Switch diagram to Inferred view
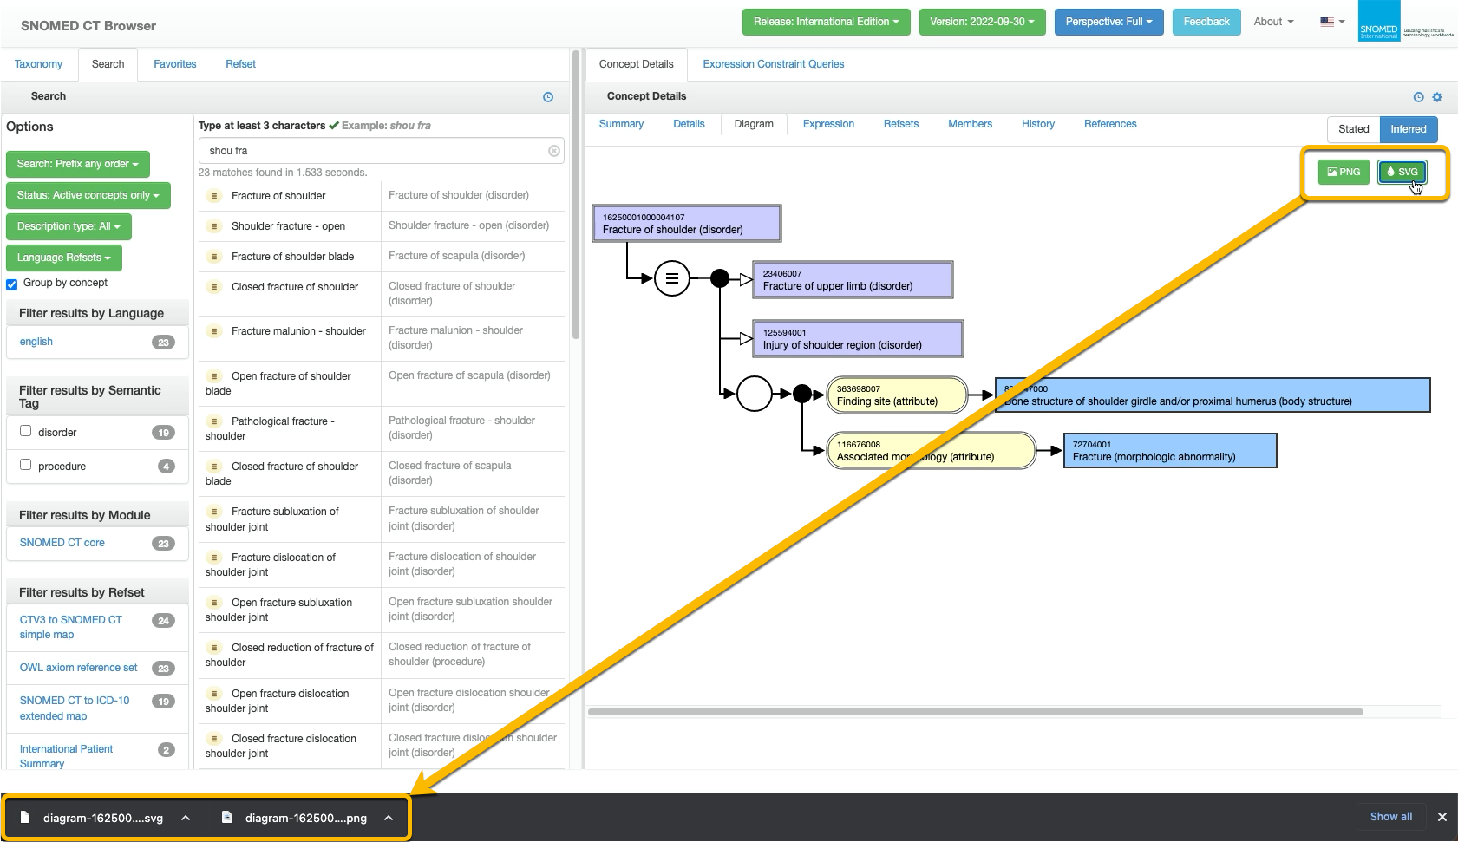This screenshot has width=1458, height=842. [x=1408, y=129]
